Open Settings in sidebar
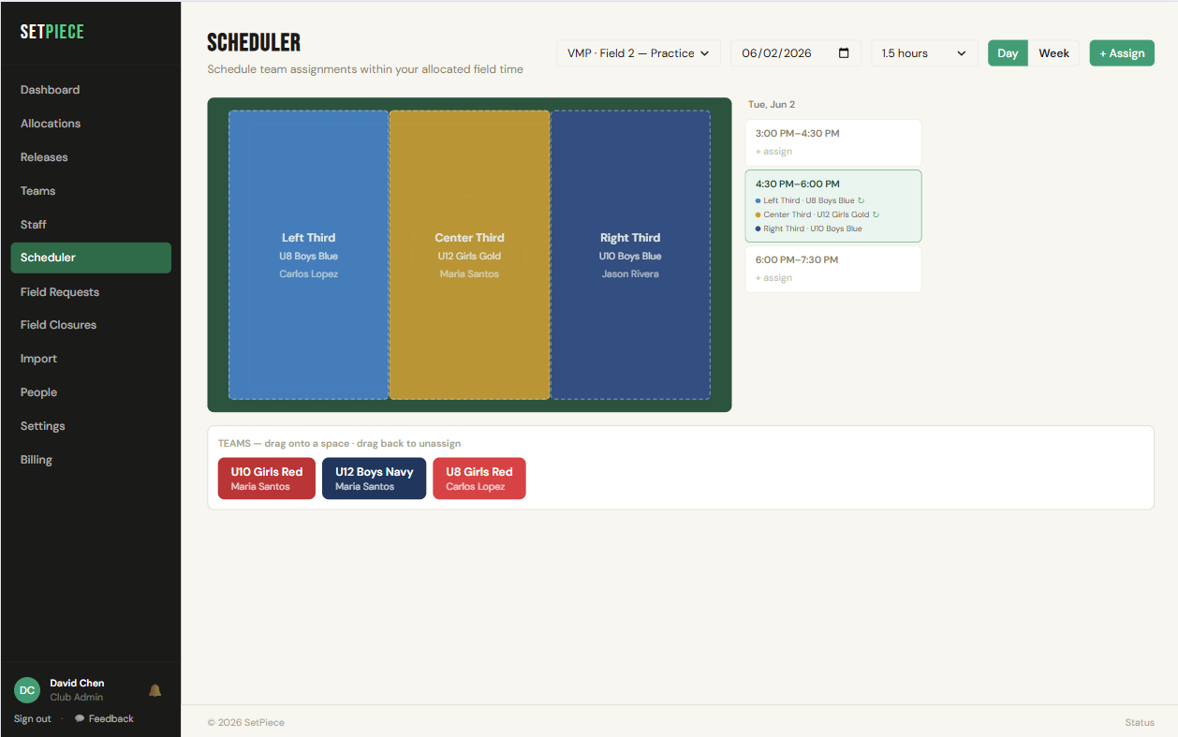 click(91, 426)
